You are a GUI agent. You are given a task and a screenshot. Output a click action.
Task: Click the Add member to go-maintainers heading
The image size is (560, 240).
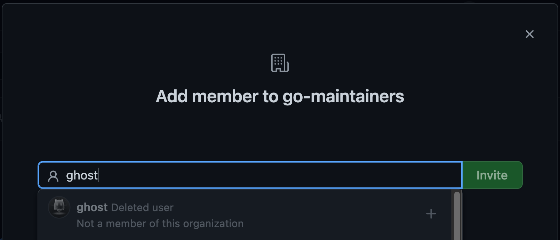pos(280,96)
